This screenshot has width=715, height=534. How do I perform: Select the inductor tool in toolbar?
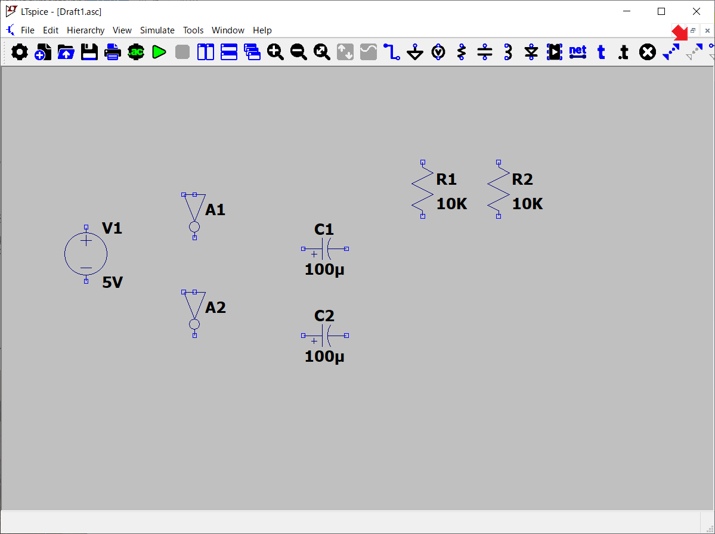point(508,52)
